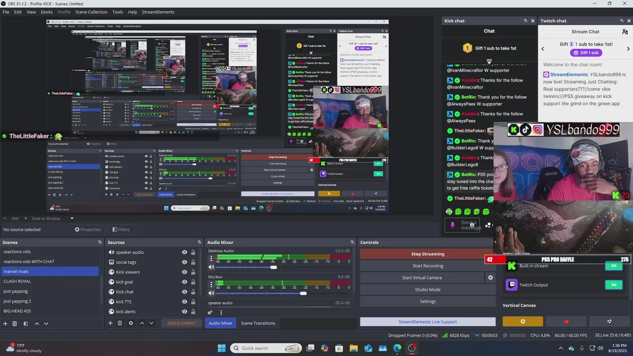Move selected scene down
The image size is (633, 356).
pyautogui.click(x=46, y=323)
